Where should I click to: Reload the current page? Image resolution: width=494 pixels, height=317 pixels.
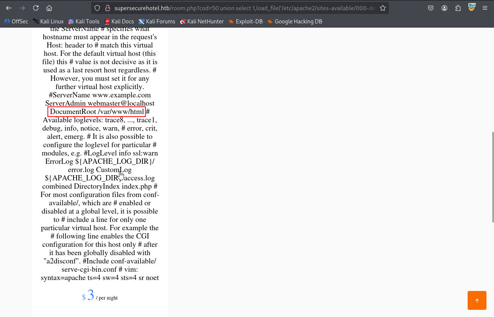pyautogui.click(x=36, y=8)
